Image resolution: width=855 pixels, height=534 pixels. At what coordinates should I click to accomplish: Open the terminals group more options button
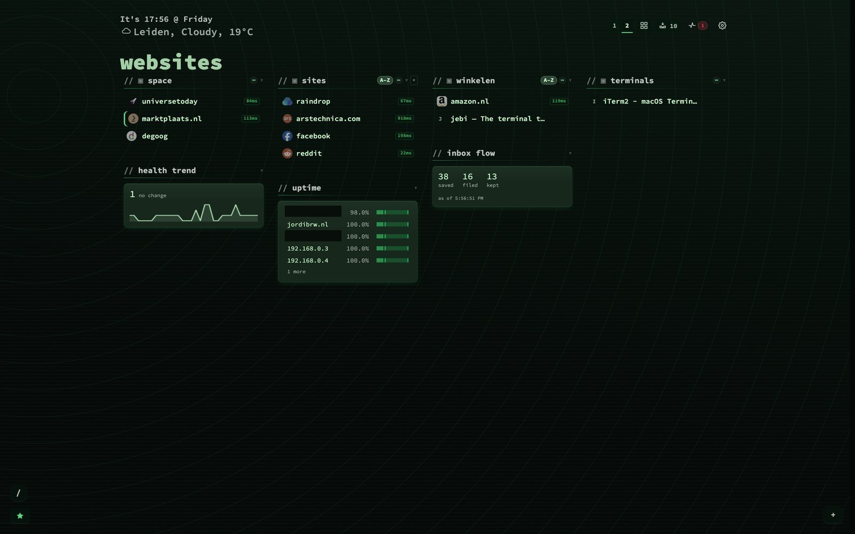(716, 80)
